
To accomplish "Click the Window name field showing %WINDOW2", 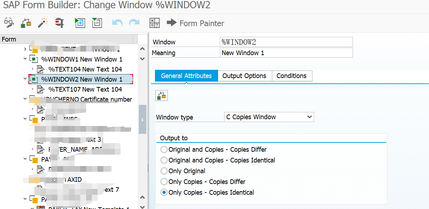I will tap(286, 42).
